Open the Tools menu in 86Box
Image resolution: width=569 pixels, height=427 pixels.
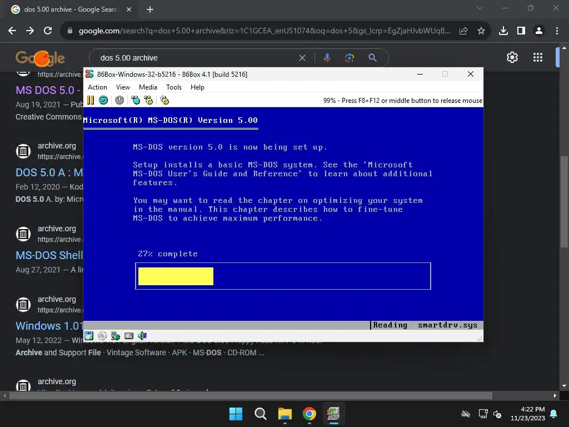[174, 87]
